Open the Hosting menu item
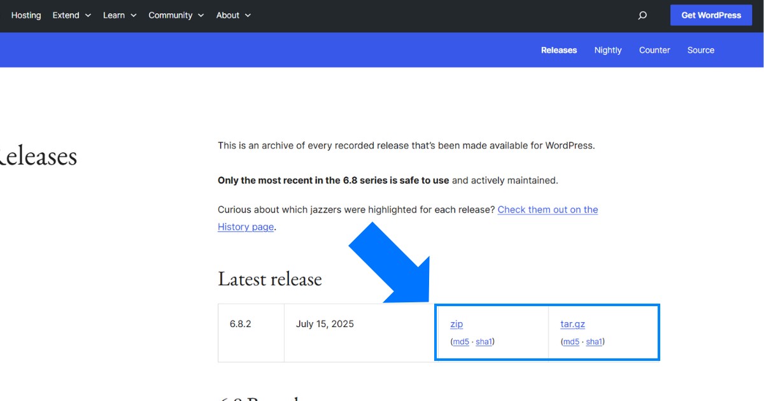Screen dimensions: 764x401 [x=25, y=15]
